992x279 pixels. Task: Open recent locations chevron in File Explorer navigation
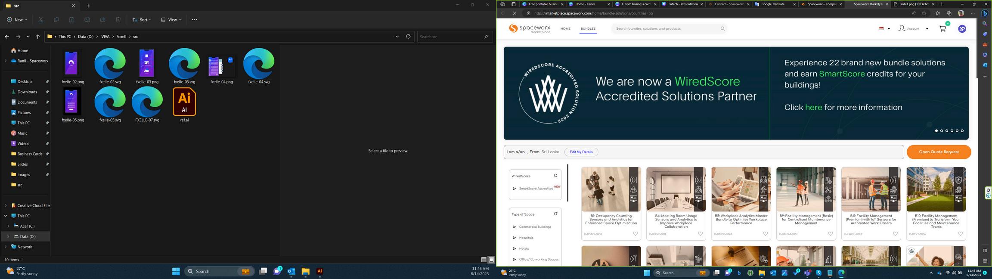pos(28,37)
